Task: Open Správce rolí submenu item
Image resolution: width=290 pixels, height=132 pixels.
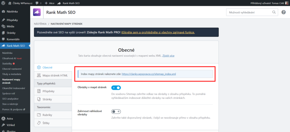Action: pyautogui.click(x=9, y=93)
